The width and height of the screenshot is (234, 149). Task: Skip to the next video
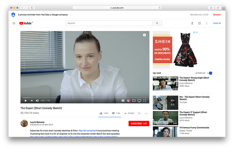(32, 101)
